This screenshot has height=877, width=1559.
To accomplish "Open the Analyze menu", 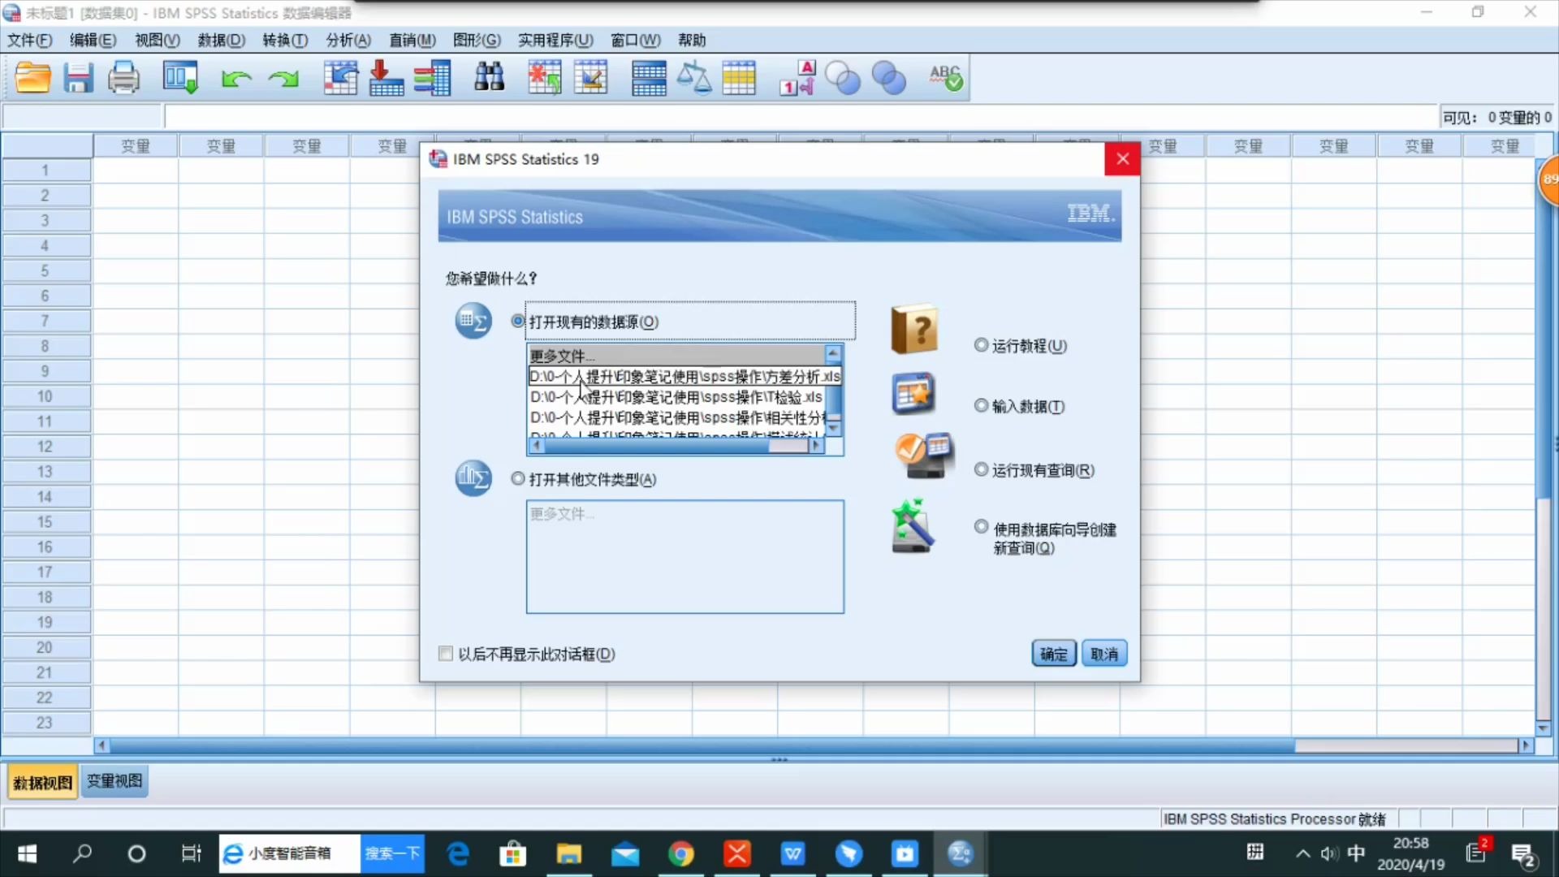I will point(348,40).
